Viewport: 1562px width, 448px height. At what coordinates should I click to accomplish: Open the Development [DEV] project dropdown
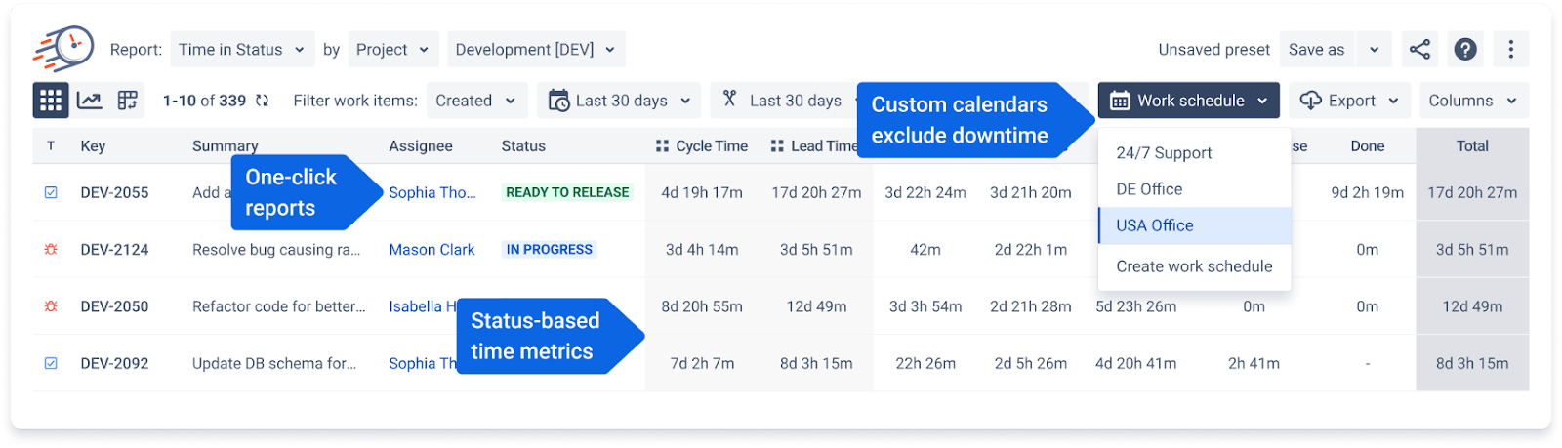pyautogui.click(x=536, y=49)
